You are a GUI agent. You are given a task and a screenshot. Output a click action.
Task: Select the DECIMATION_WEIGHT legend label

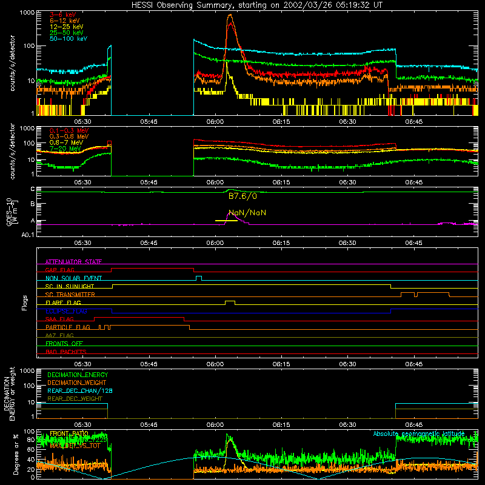click(77, 383)
